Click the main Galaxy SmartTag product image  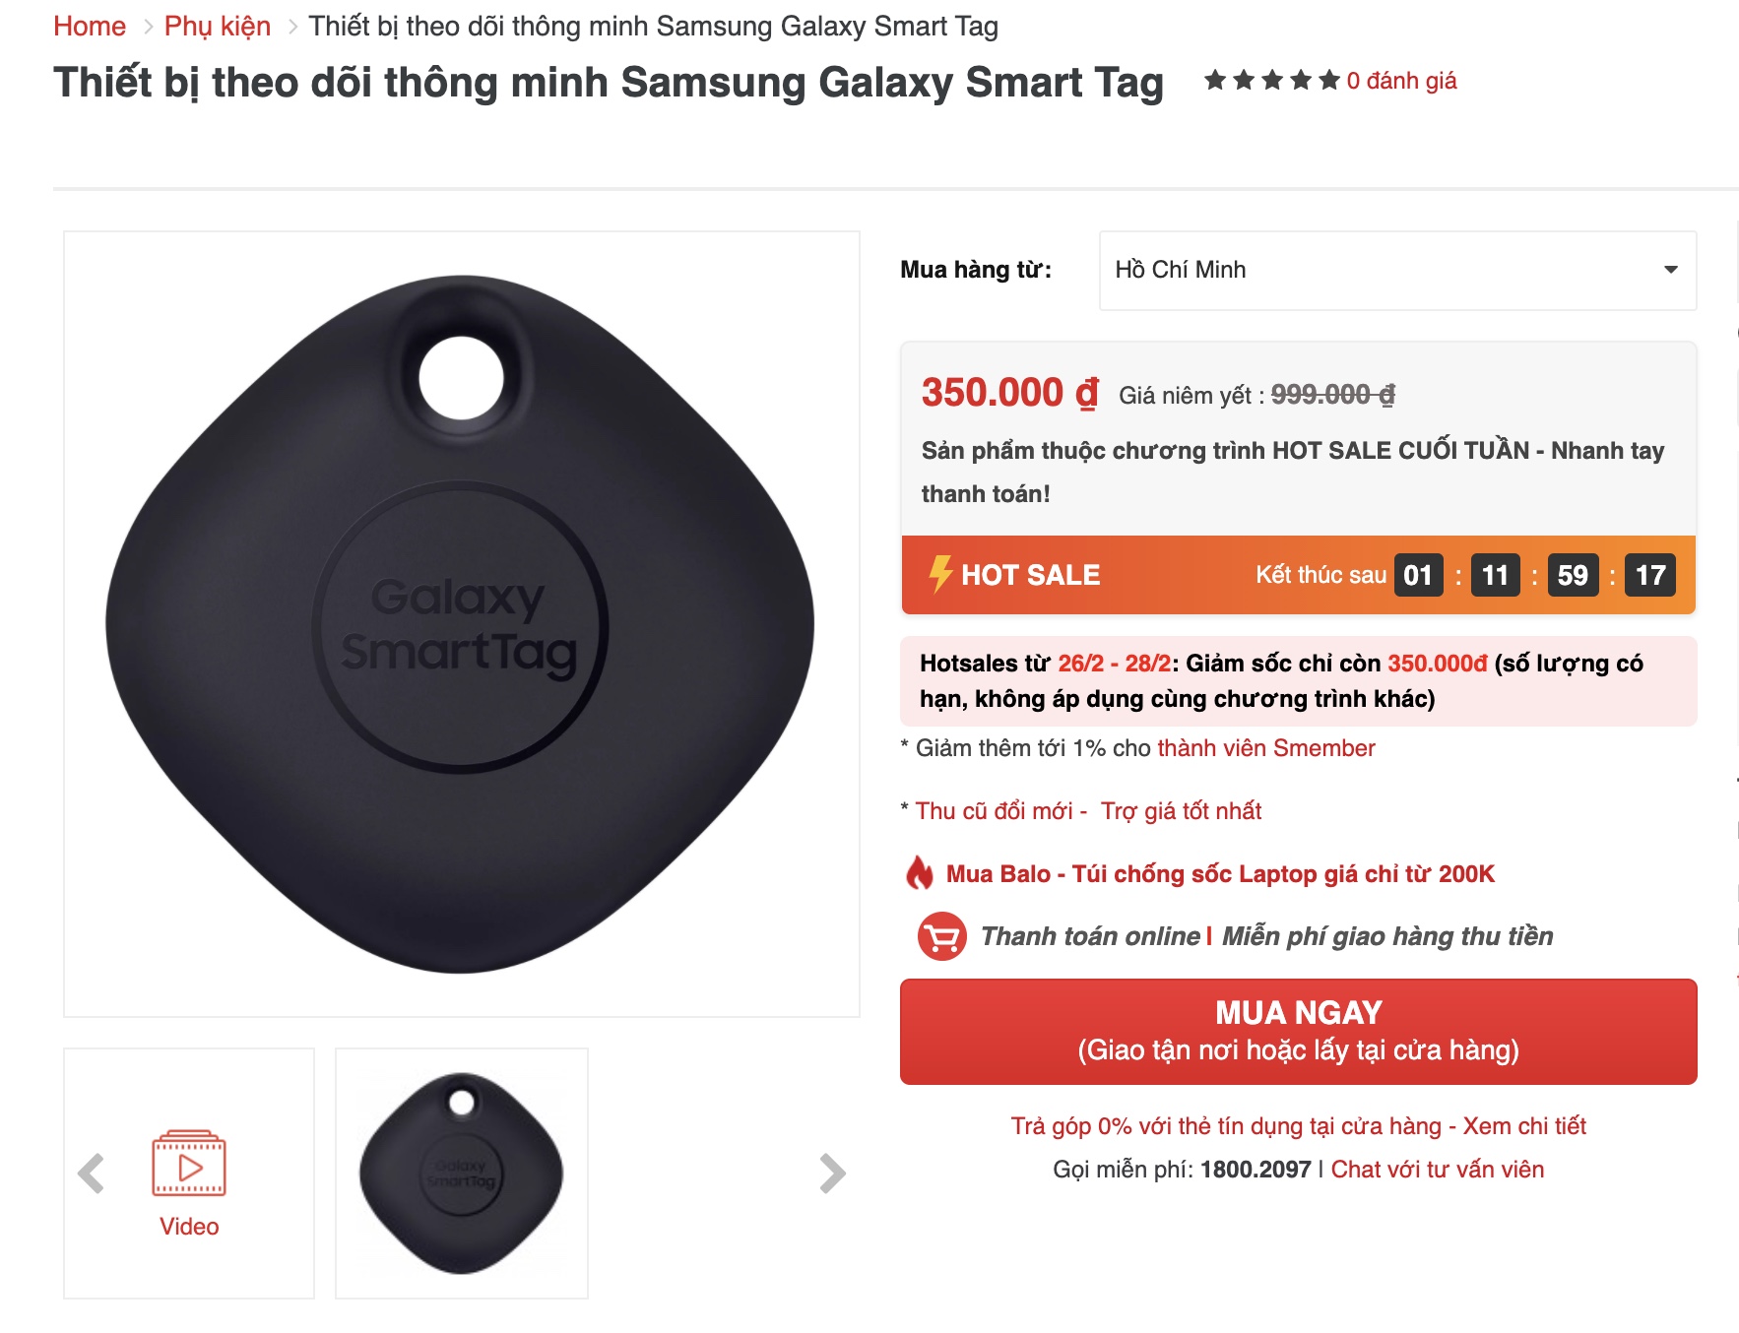(x=462, y=624)
